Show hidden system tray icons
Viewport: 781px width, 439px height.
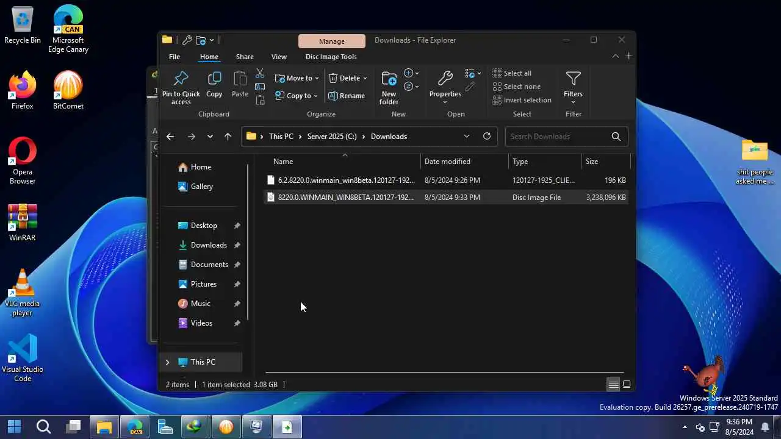click(685, 427)
